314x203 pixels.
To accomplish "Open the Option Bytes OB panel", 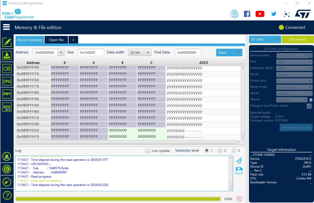I will (7, 69).
